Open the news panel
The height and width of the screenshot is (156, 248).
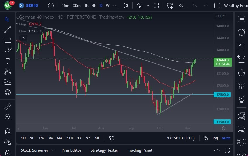tap(241, 46)
